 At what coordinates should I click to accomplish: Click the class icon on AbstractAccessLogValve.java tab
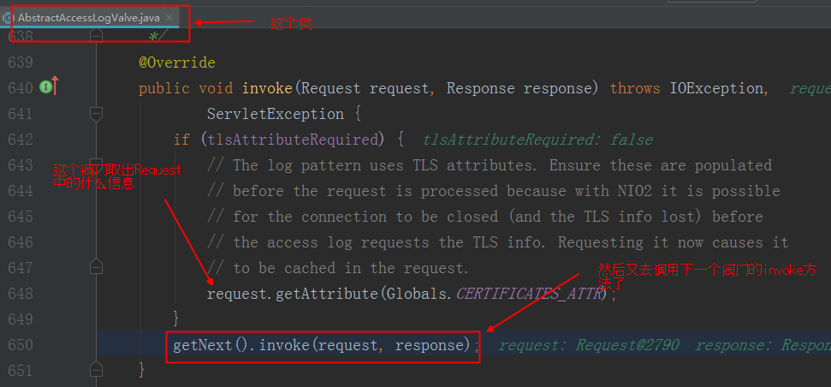pyautogui.click(x=6, y=18)
